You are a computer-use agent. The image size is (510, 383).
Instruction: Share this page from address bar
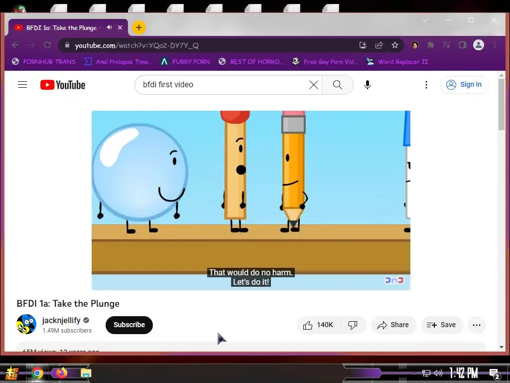[x=379, y=45]
